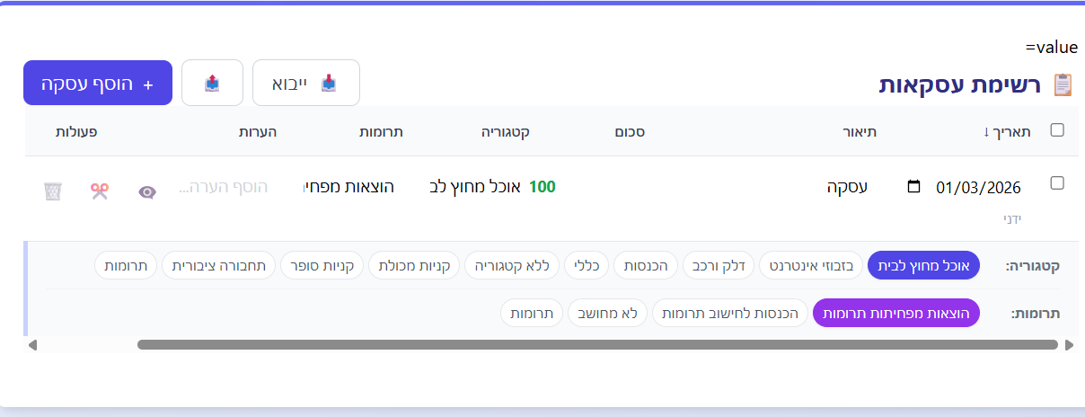Select the דלק ורכב category chip
The width and height of the screenshot is (1085, 417).
click(720, 265)
